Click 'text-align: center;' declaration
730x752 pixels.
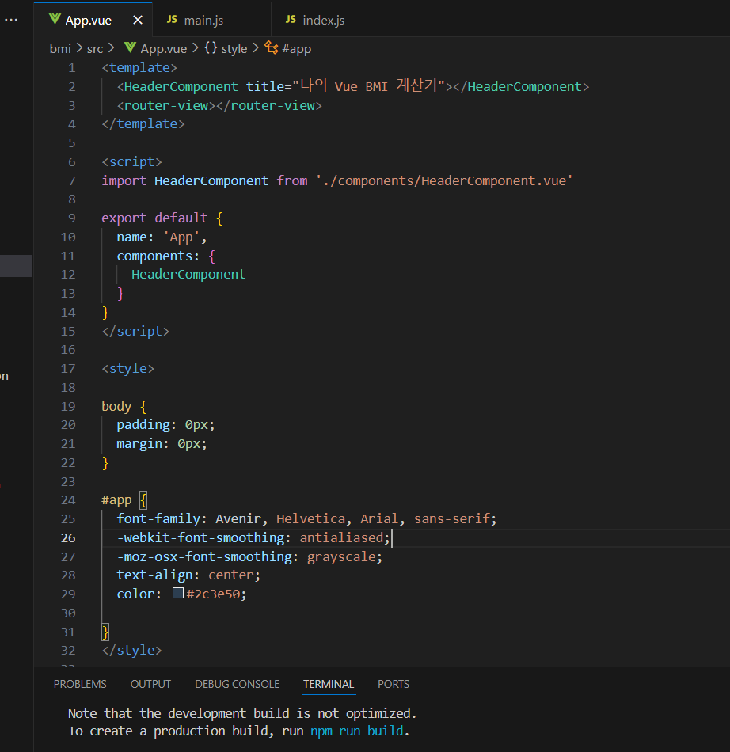(188, 575)
